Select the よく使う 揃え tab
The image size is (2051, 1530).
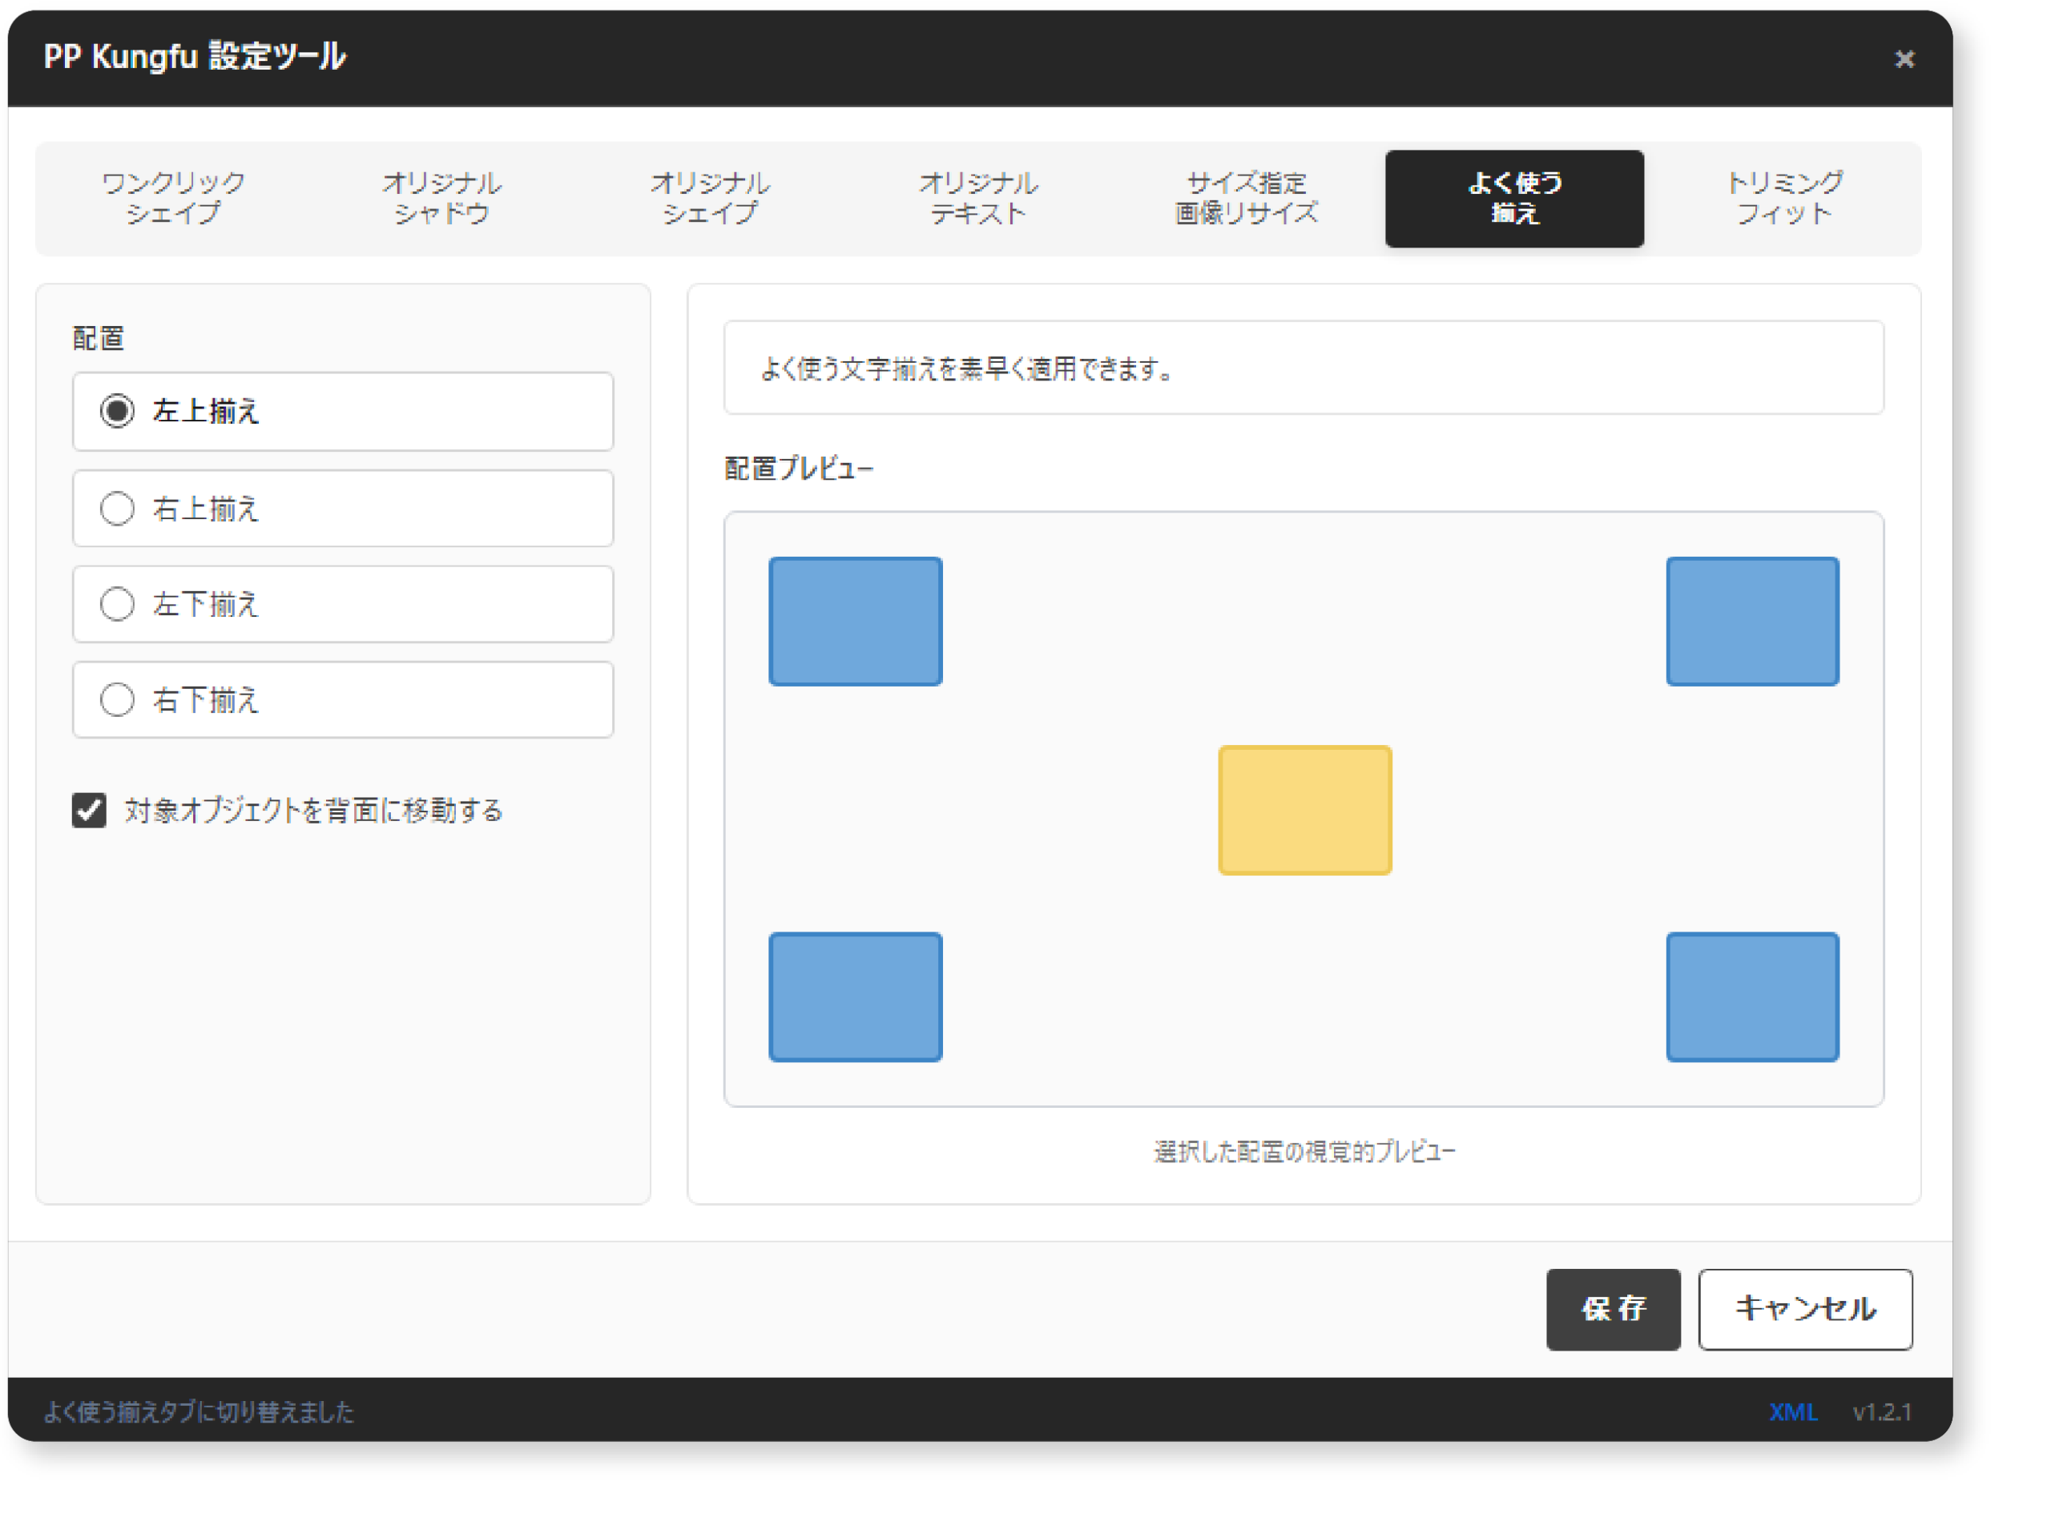[1513, 198]
